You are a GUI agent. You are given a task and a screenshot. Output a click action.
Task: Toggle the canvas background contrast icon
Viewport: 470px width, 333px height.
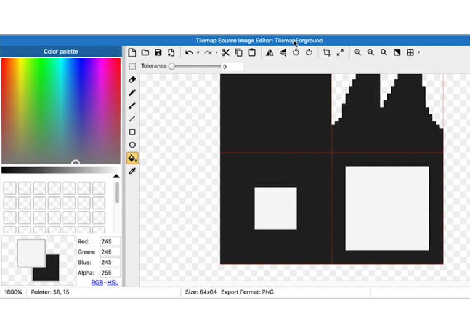(x=397, y=53)
